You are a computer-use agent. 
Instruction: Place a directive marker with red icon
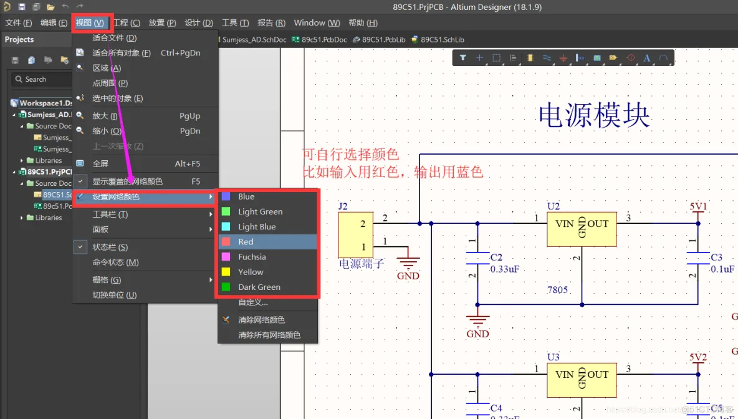point(630,58)
